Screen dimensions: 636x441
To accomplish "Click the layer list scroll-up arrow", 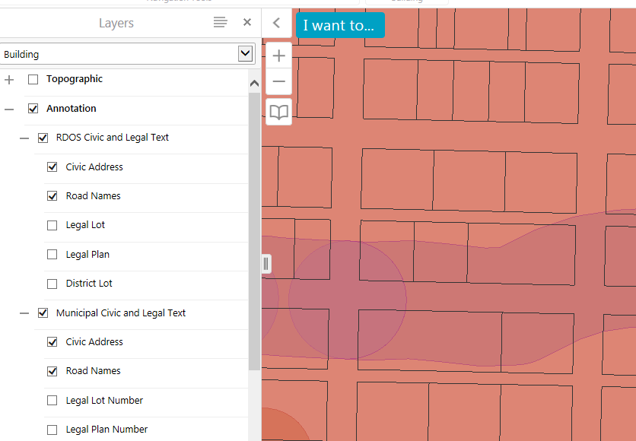I will [x=254, y=84].
